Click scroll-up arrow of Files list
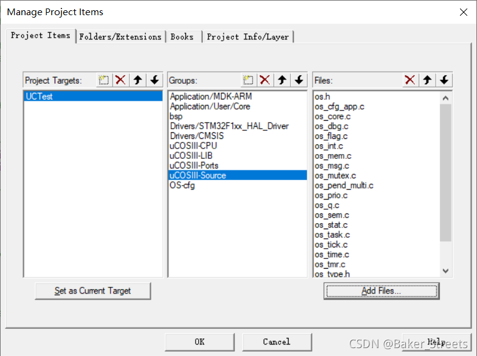477x356 pixels. click(x=445, y=98)
